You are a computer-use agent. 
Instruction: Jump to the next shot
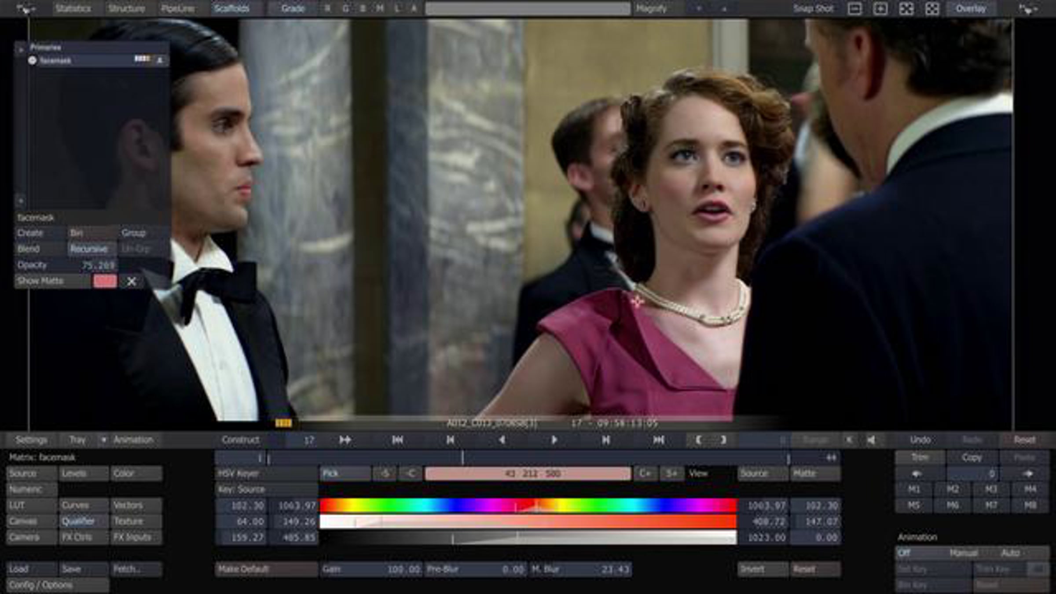click(x=658, y=440)
